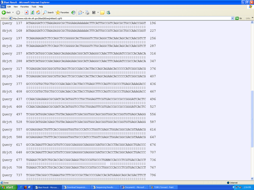This screenshot has width=254, height=190.
Task: Click the Print toolbar icon
Action: pyautogui.click(x=87, y=12)
